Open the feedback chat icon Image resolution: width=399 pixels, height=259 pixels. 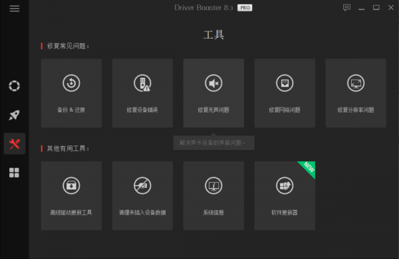pyautogui.click(x=346, y=7)
